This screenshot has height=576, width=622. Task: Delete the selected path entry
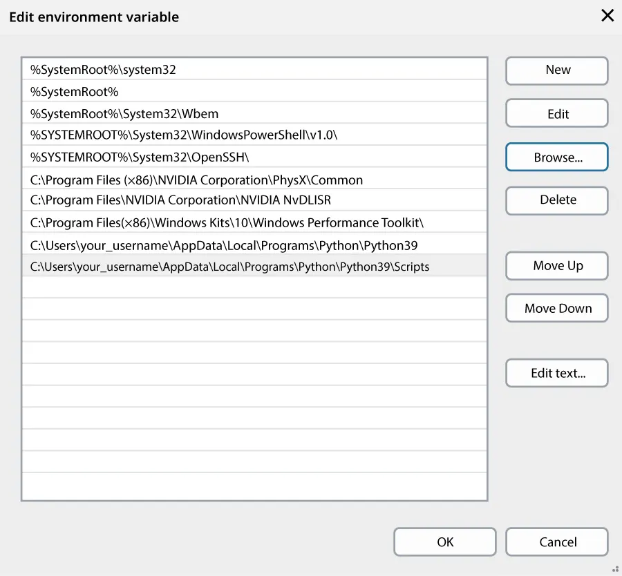click(x=556, y=200)
